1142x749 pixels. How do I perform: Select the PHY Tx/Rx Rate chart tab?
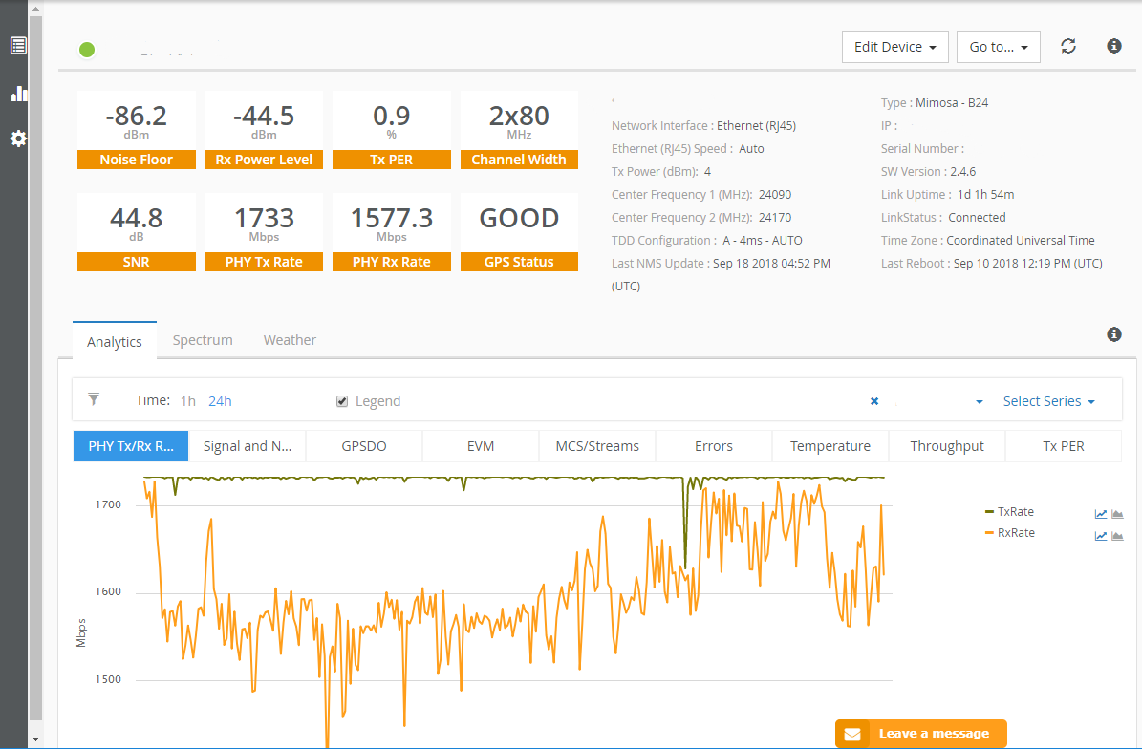pos(131,446)
